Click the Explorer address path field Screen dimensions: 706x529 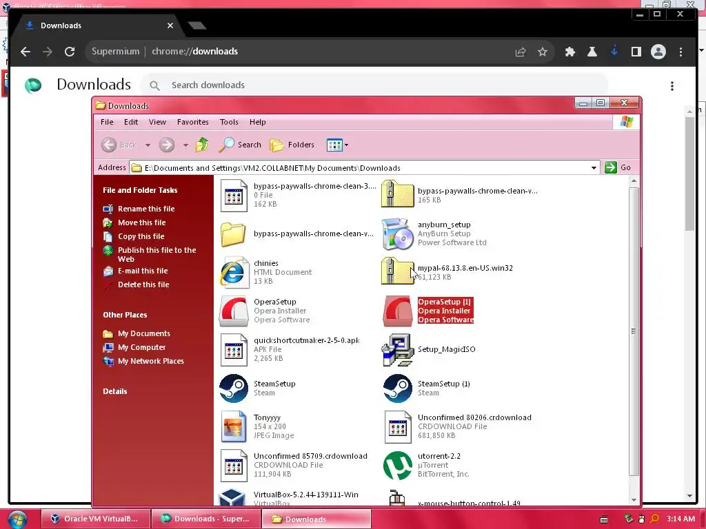tap(364, 168)
